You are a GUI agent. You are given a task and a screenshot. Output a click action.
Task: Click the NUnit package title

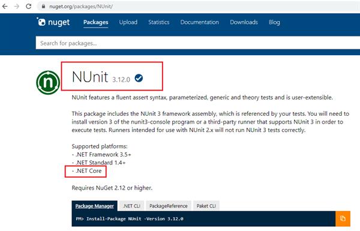click(x=90, y=77)
